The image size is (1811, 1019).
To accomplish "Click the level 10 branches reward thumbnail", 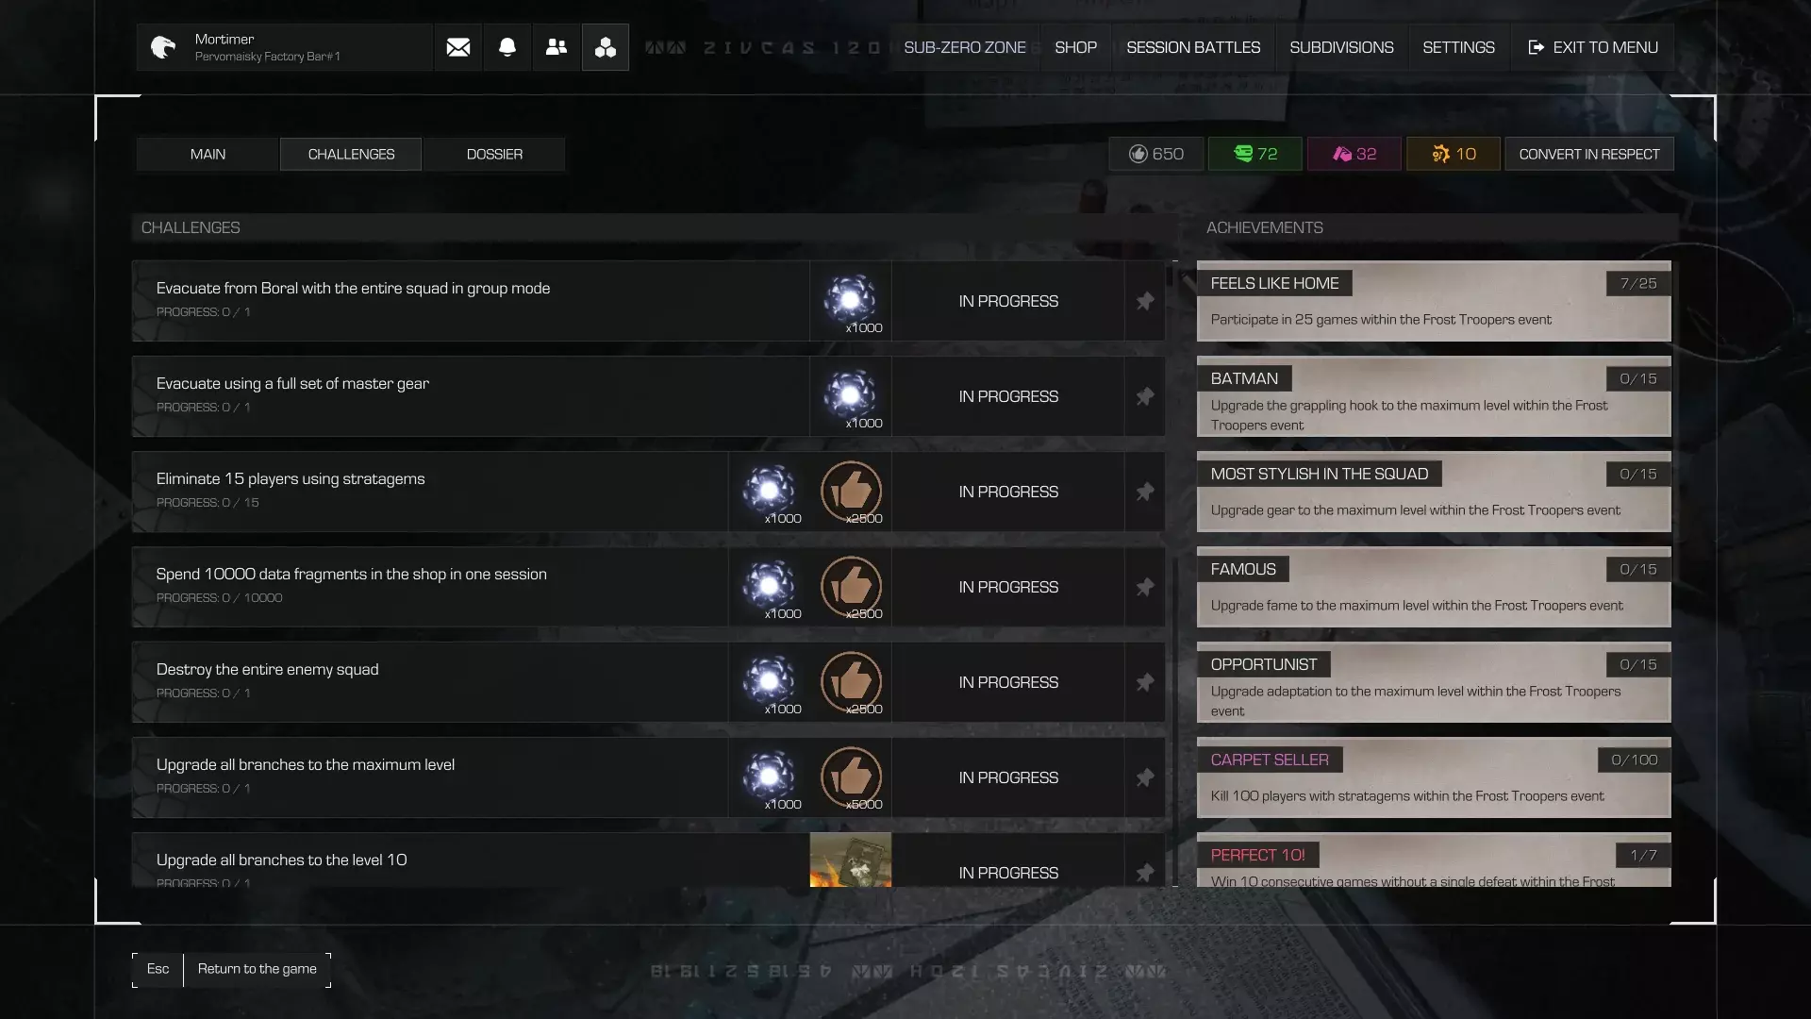I will click(850, 860).
